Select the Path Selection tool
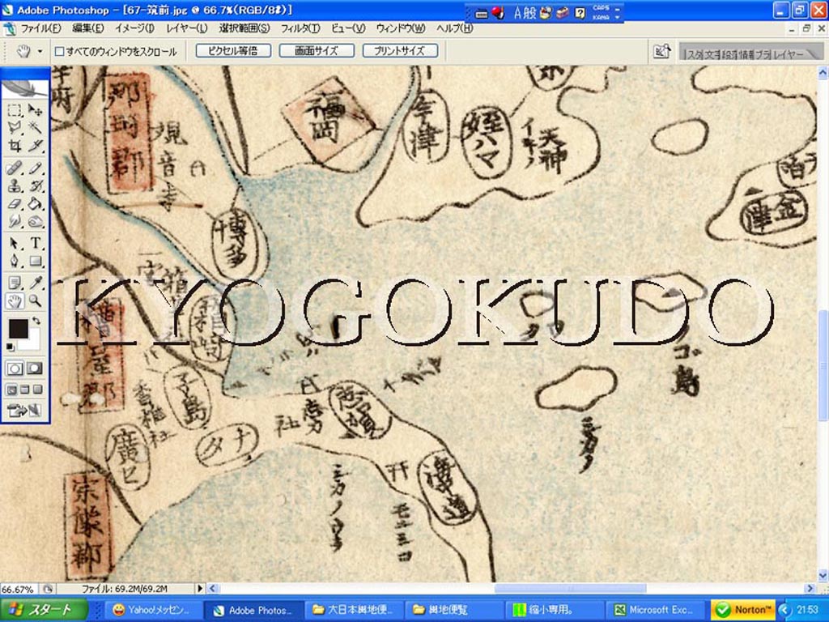The image size is (829, 622). pos(15,243)
